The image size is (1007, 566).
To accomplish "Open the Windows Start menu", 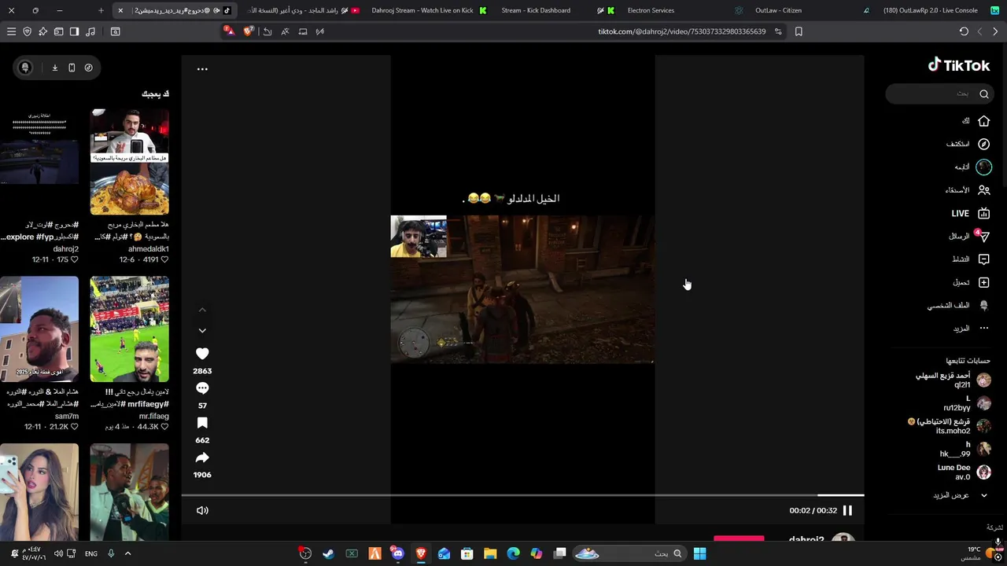I will tap(699, 553).
